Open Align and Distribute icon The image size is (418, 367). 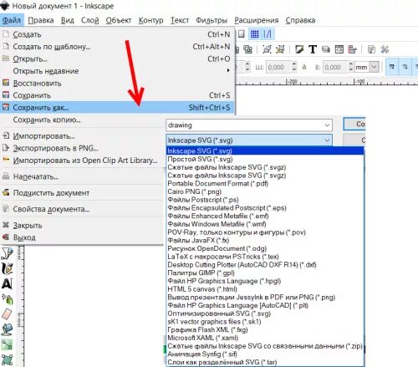(x=353, y=49)
